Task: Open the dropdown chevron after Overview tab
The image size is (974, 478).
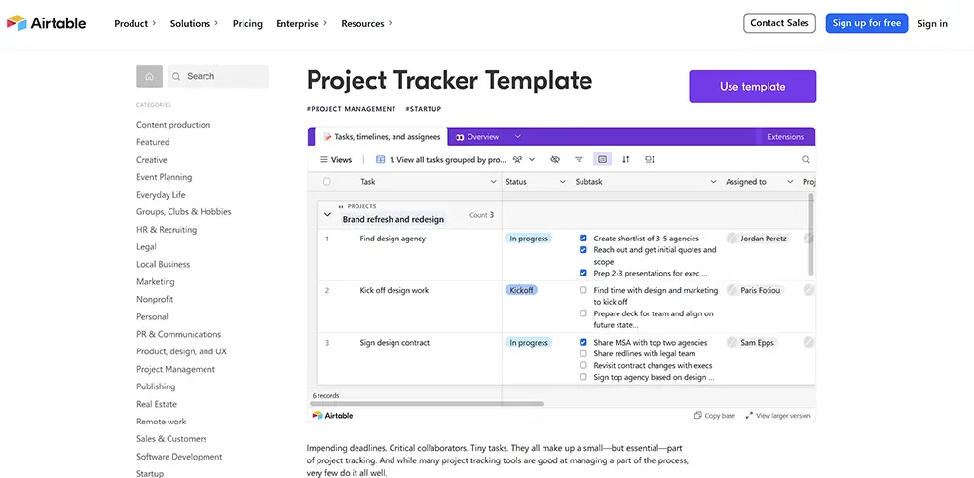Action: pos(517,136)
